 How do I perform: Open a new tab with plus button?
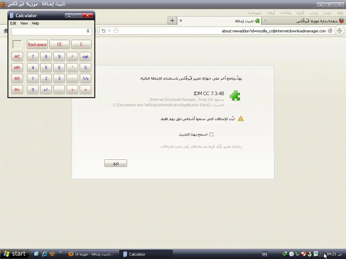click(172, 21)
